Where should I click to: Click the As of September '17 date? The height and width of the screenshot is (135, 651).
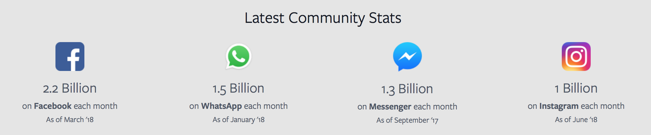click(407, 120)
